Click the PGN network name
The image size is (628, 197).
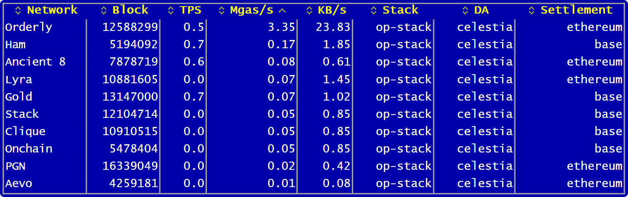click(x=16, y=166)
